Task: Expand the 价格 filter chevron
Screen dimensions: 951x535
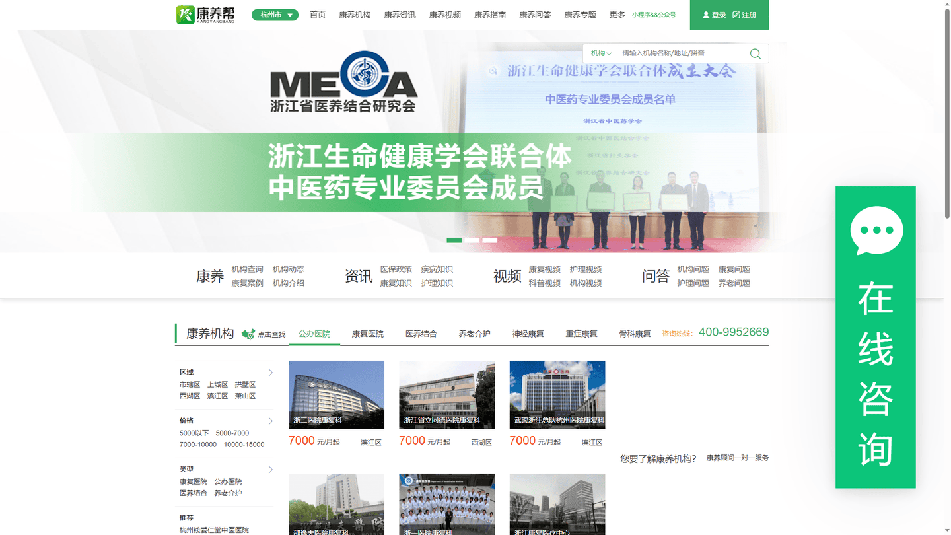Action: pos(270,421)
